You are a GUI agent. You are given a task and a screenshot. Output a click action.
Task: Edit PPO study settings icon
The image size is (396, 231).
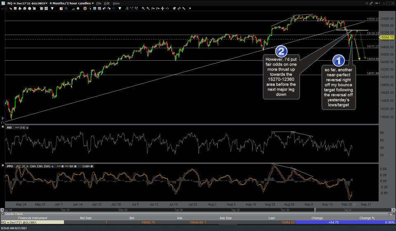[52, 166]
